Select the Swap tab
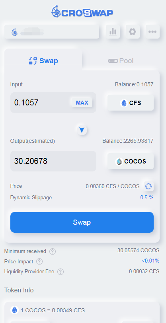This screenshot has width=166, height=323. click(x=43, y=61)
